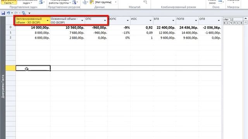Open filter arrow on ИОС column
248x139 pixels.
[x=150, y=20]
